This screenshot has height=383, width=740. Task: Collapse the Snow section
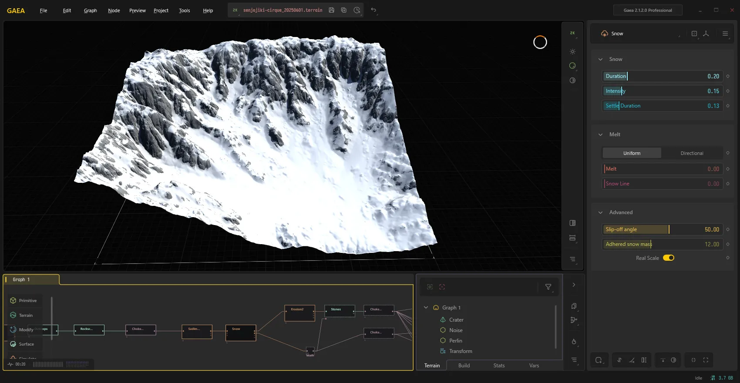[x=601, y=59]
